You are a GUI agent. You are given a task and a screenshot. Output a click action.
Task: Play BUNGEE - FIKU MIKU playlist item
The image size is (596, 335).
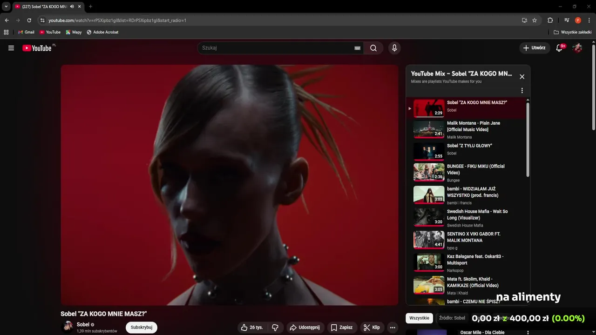[x=467, y=173]
